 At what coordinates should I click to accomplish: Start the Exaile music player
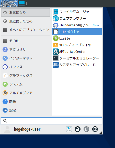(x=77, y=38)
